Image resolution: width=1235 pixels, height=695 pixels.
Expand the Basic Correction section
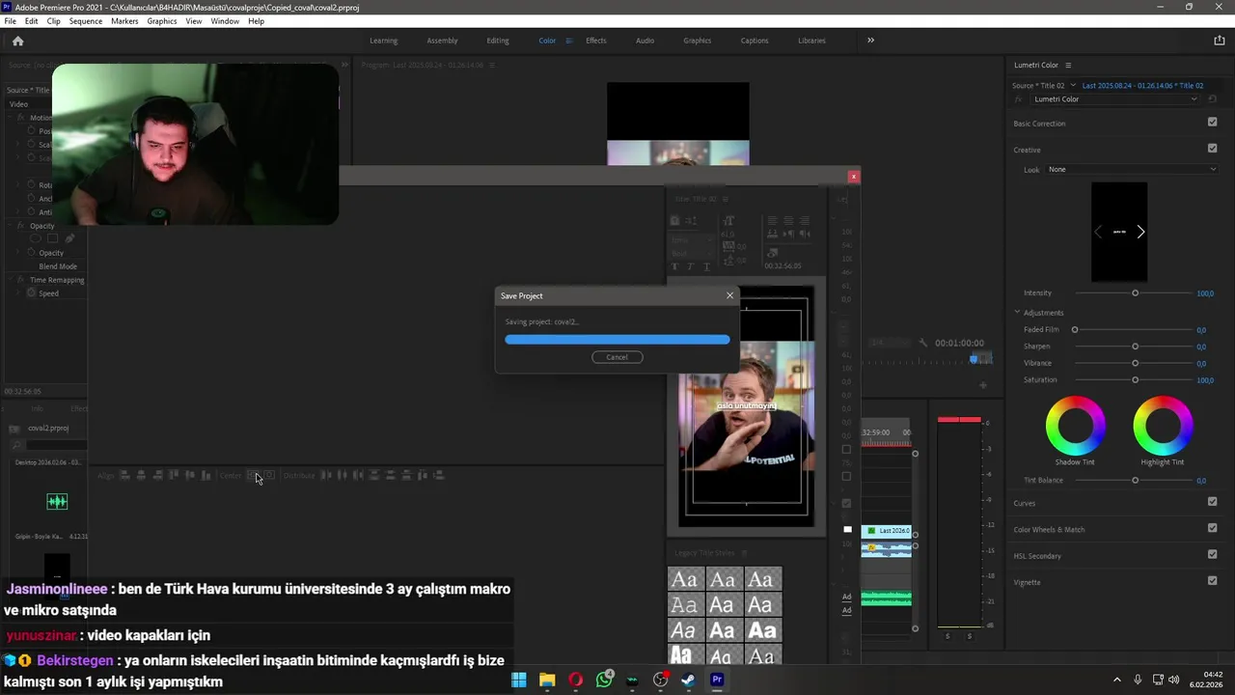(x=1039, y=124)
